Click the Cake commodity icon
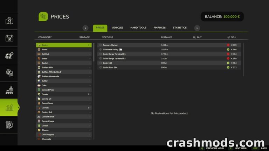269x151 pixels. tap(39, 85)
